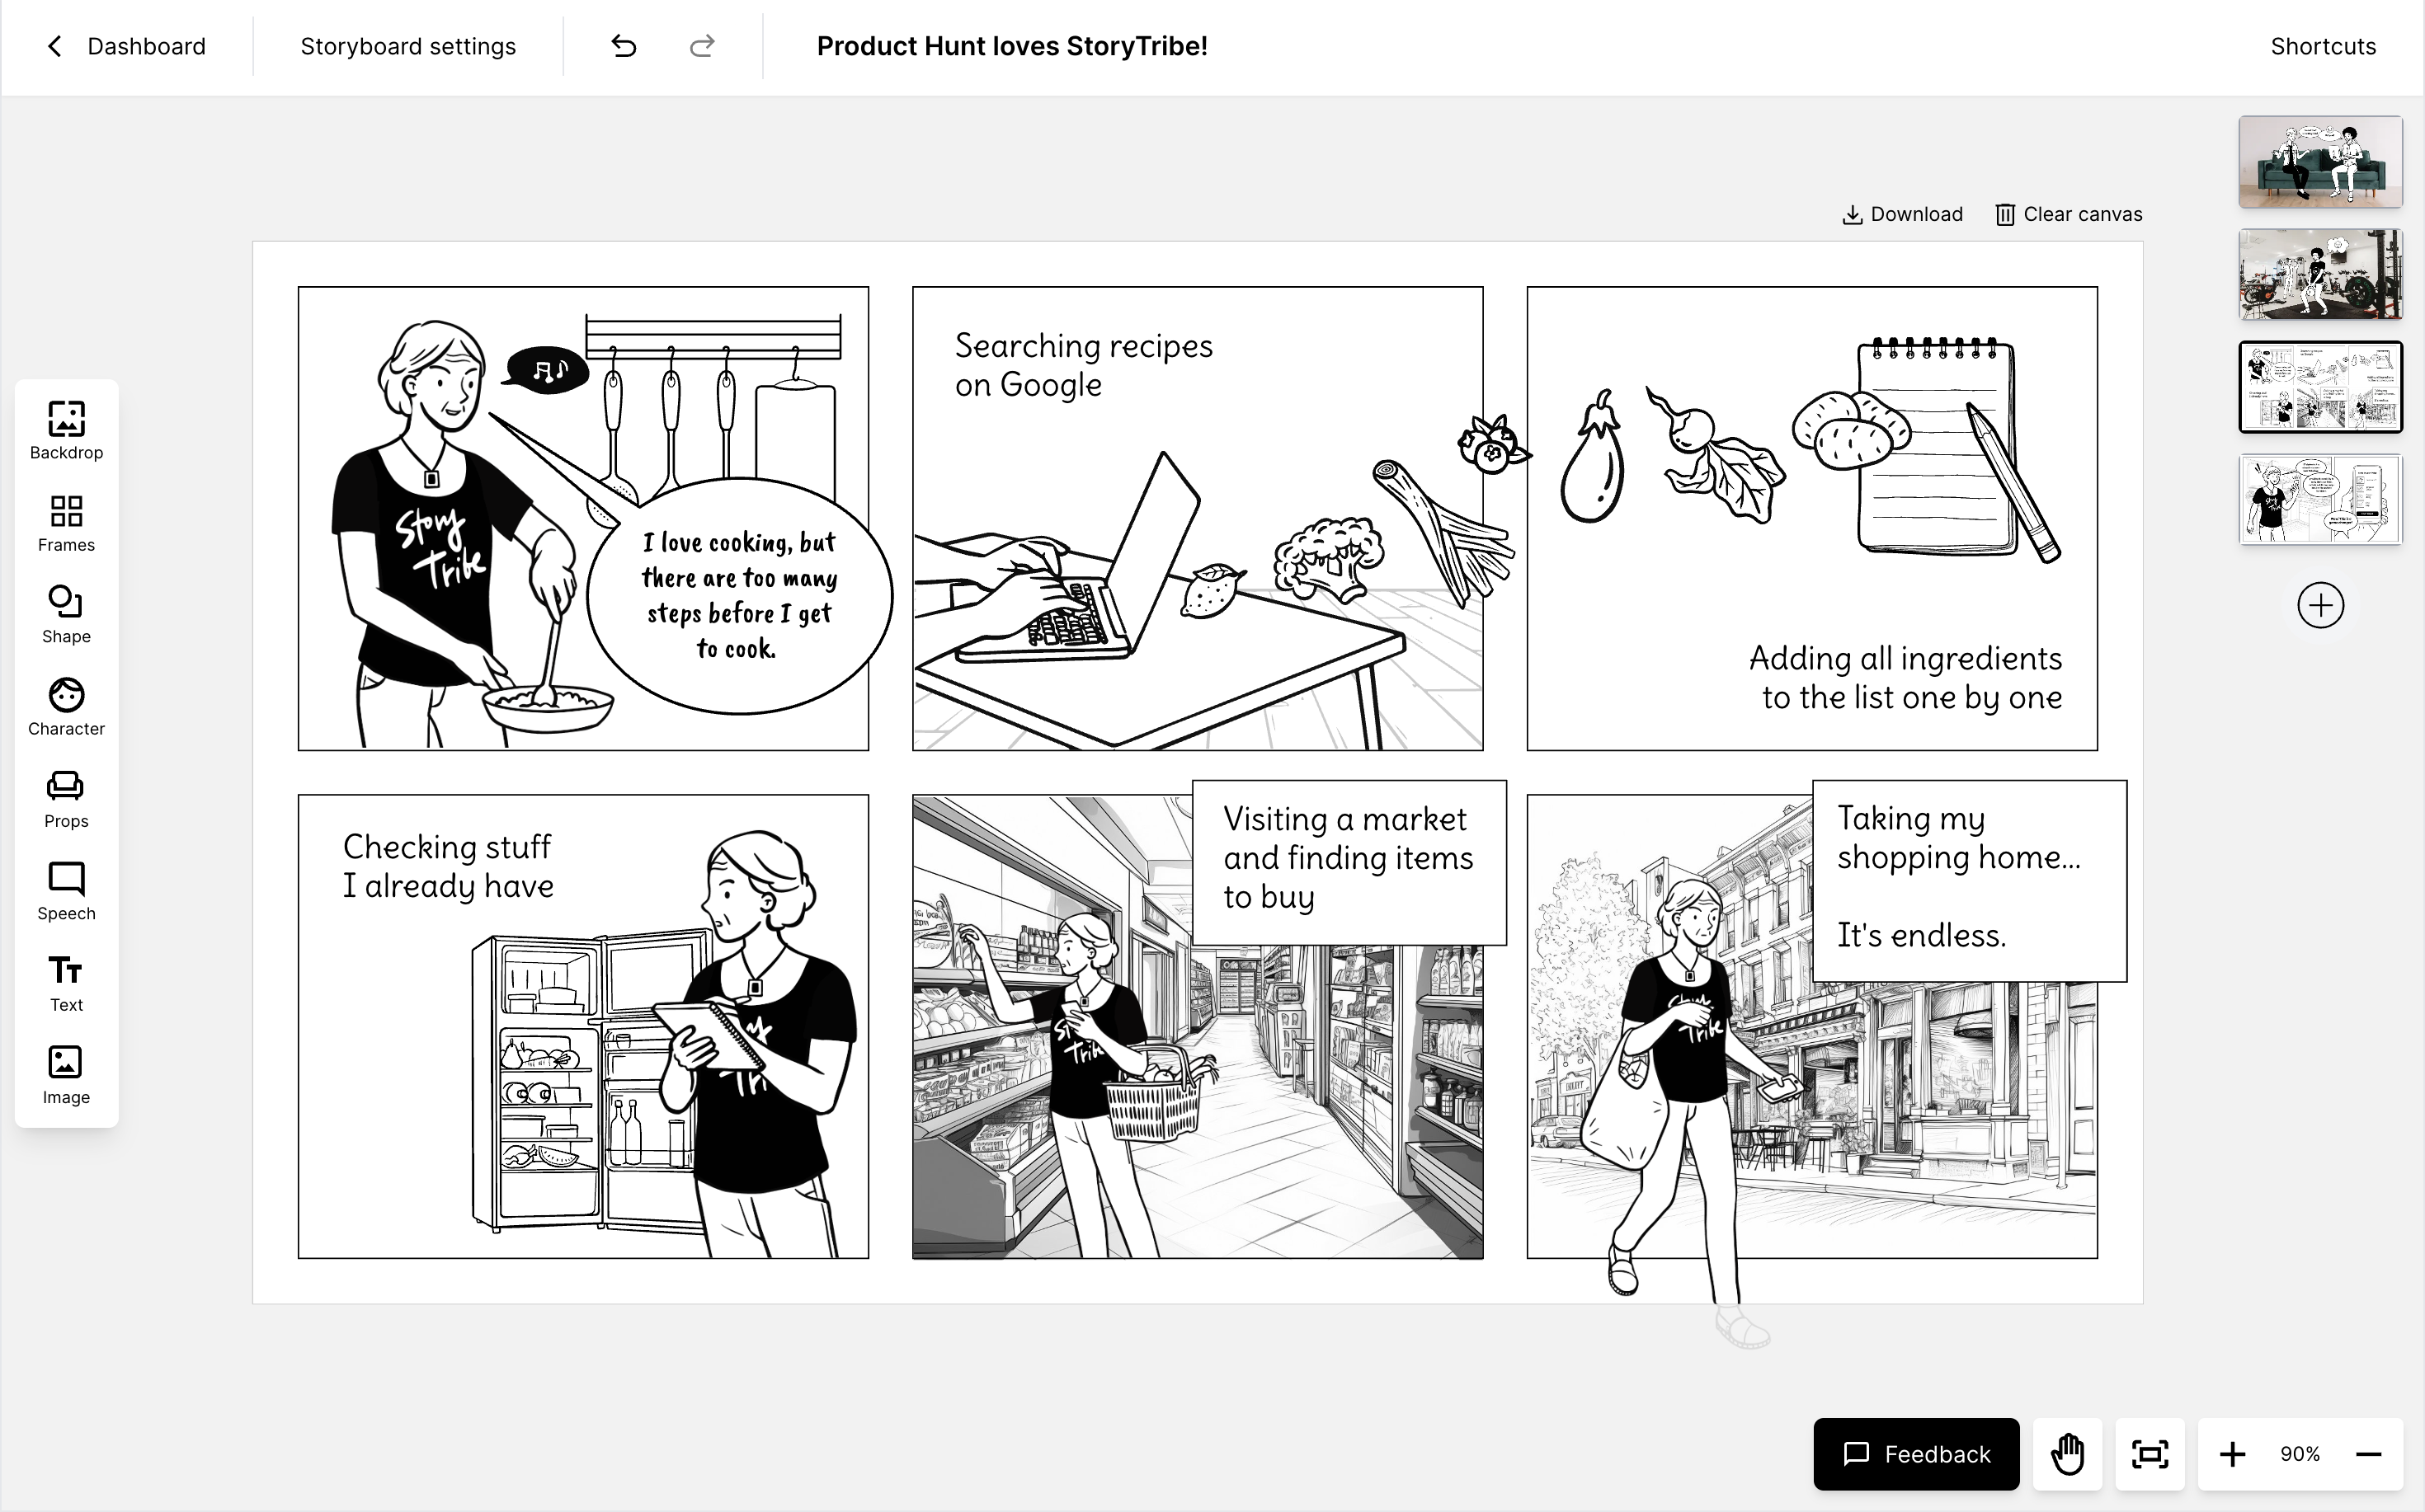Open the Character panel
2425x1512 pixels.
pyautogui.click(x=66, y=707)
